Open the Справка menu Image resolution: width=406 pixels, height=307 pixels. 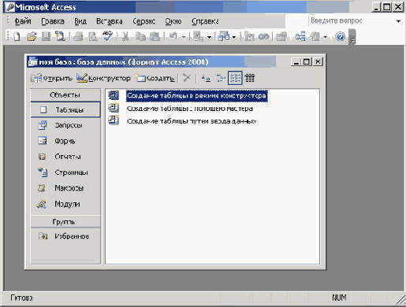[205, 21]
